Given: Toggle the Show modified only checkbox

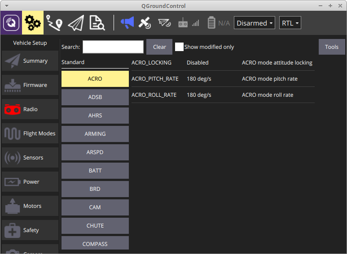Looking at the screenshot, I should point(179,47).
